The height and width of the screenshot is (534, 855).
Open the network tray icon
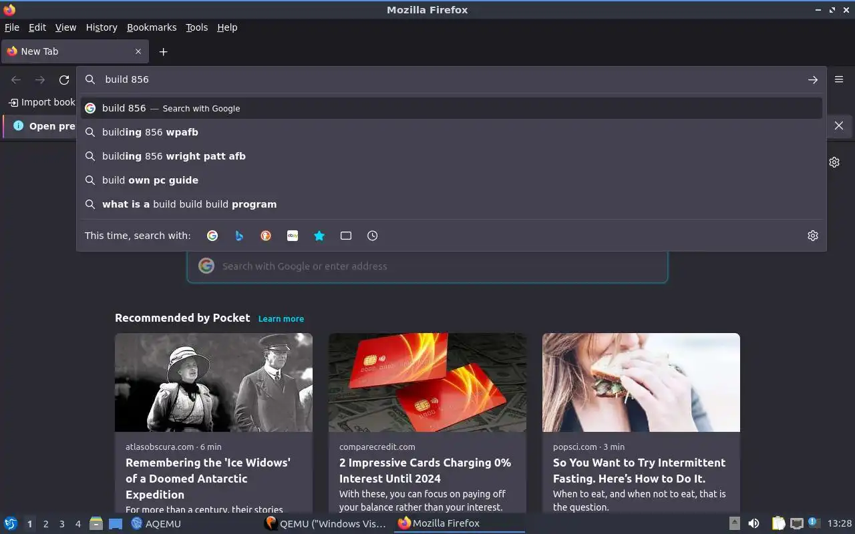coord(796,523)
